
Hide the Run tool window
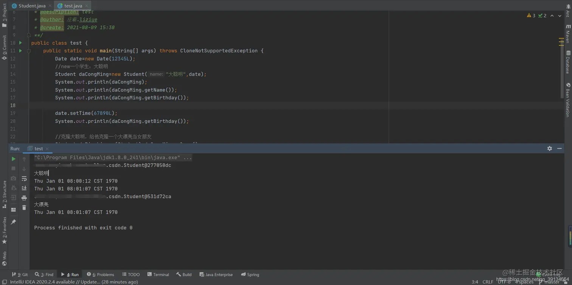click(560, 149)
